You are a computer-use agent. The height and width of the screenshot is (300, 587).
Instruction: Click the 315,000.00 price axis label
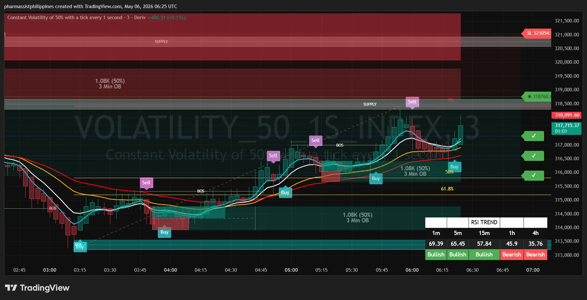(x=567, y=200)
